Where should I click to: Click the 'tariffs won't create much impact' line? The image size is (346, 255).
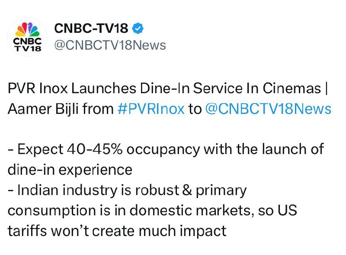117,230
